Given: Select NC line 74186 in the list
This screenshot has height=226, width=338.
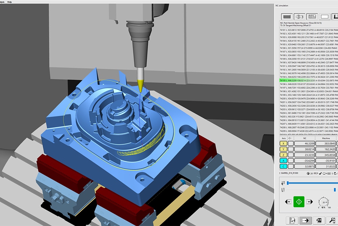Looking at the screenshot, I should click(x=309, y=48).
